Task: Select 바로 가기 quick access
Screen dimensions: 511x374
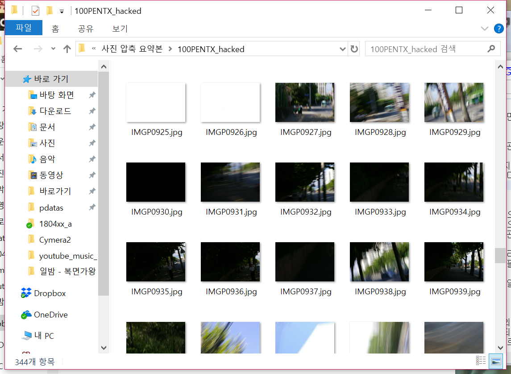Action: click(x=51, y=79)
